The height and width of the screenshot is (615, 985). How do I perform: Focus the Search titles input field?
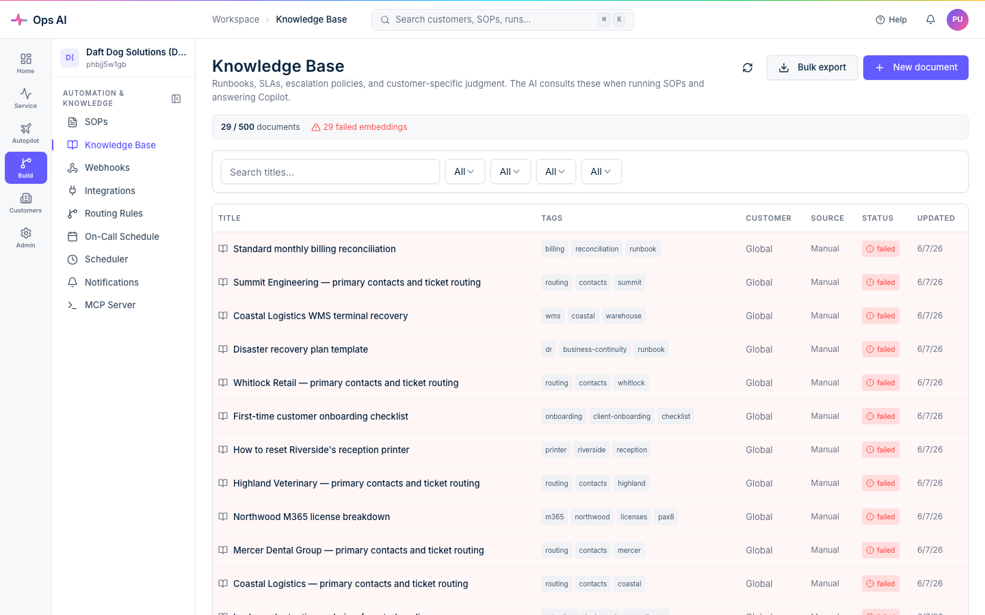coord(330,172)
